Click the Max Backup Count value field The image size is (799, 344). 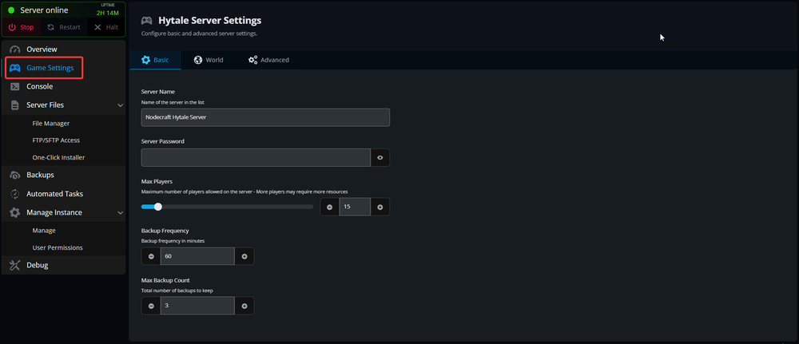(197, 306)
